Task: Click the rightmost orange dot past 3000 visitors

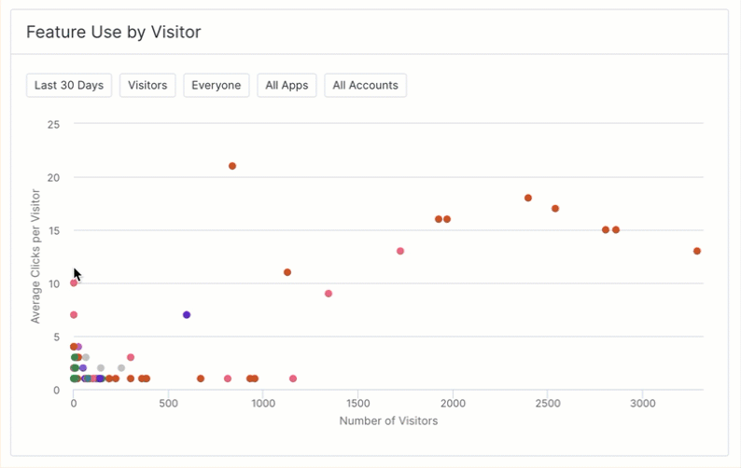Action: [x=697, y=251]
